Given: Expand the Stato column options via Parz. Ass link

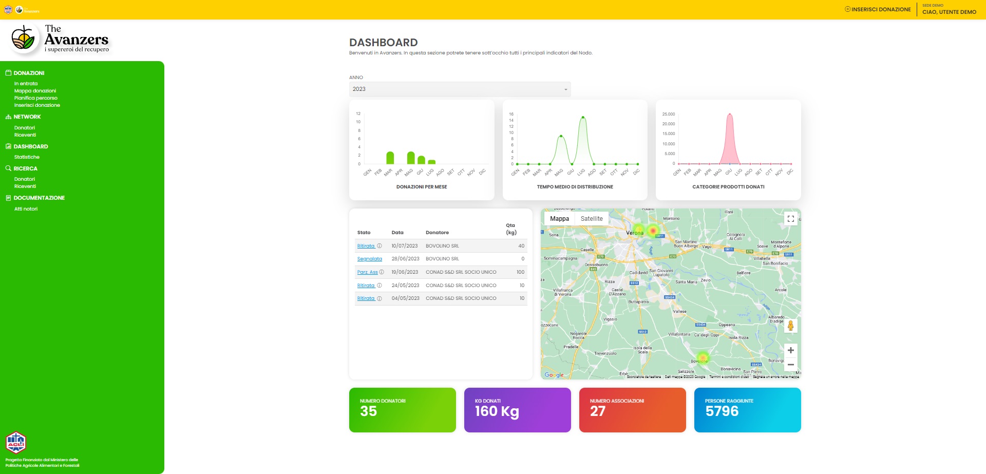Looking at the screenshot, I should click(x=368, y=272).
